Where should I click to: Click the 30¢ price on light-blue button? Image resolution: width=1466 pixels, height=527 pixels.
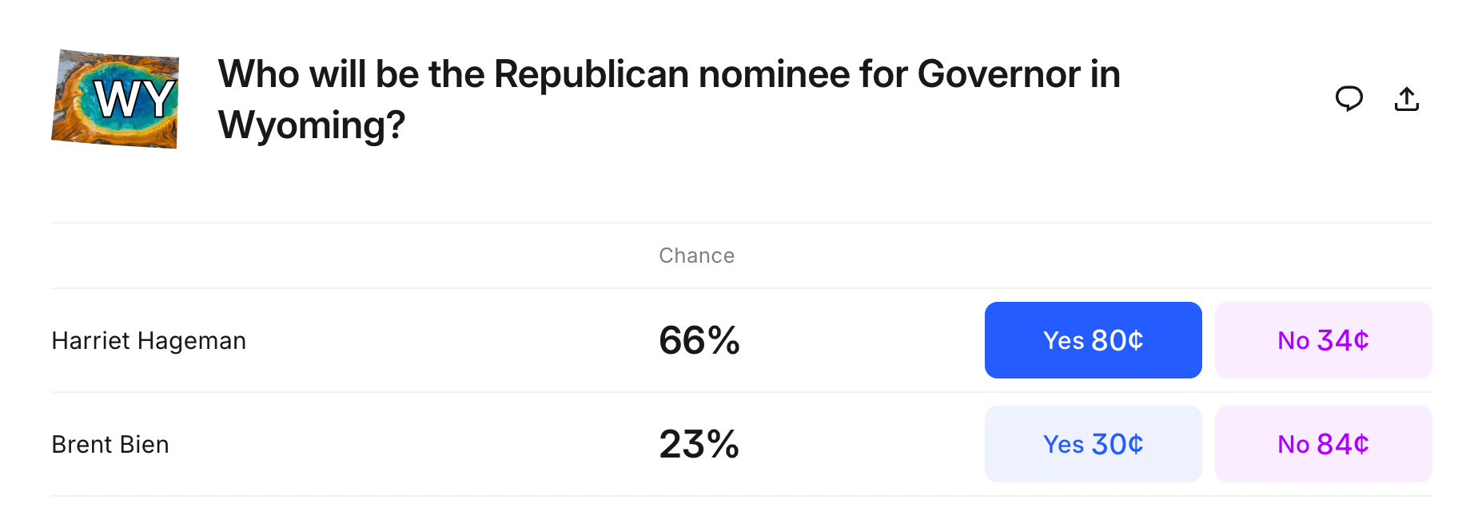coord(1117,444)
